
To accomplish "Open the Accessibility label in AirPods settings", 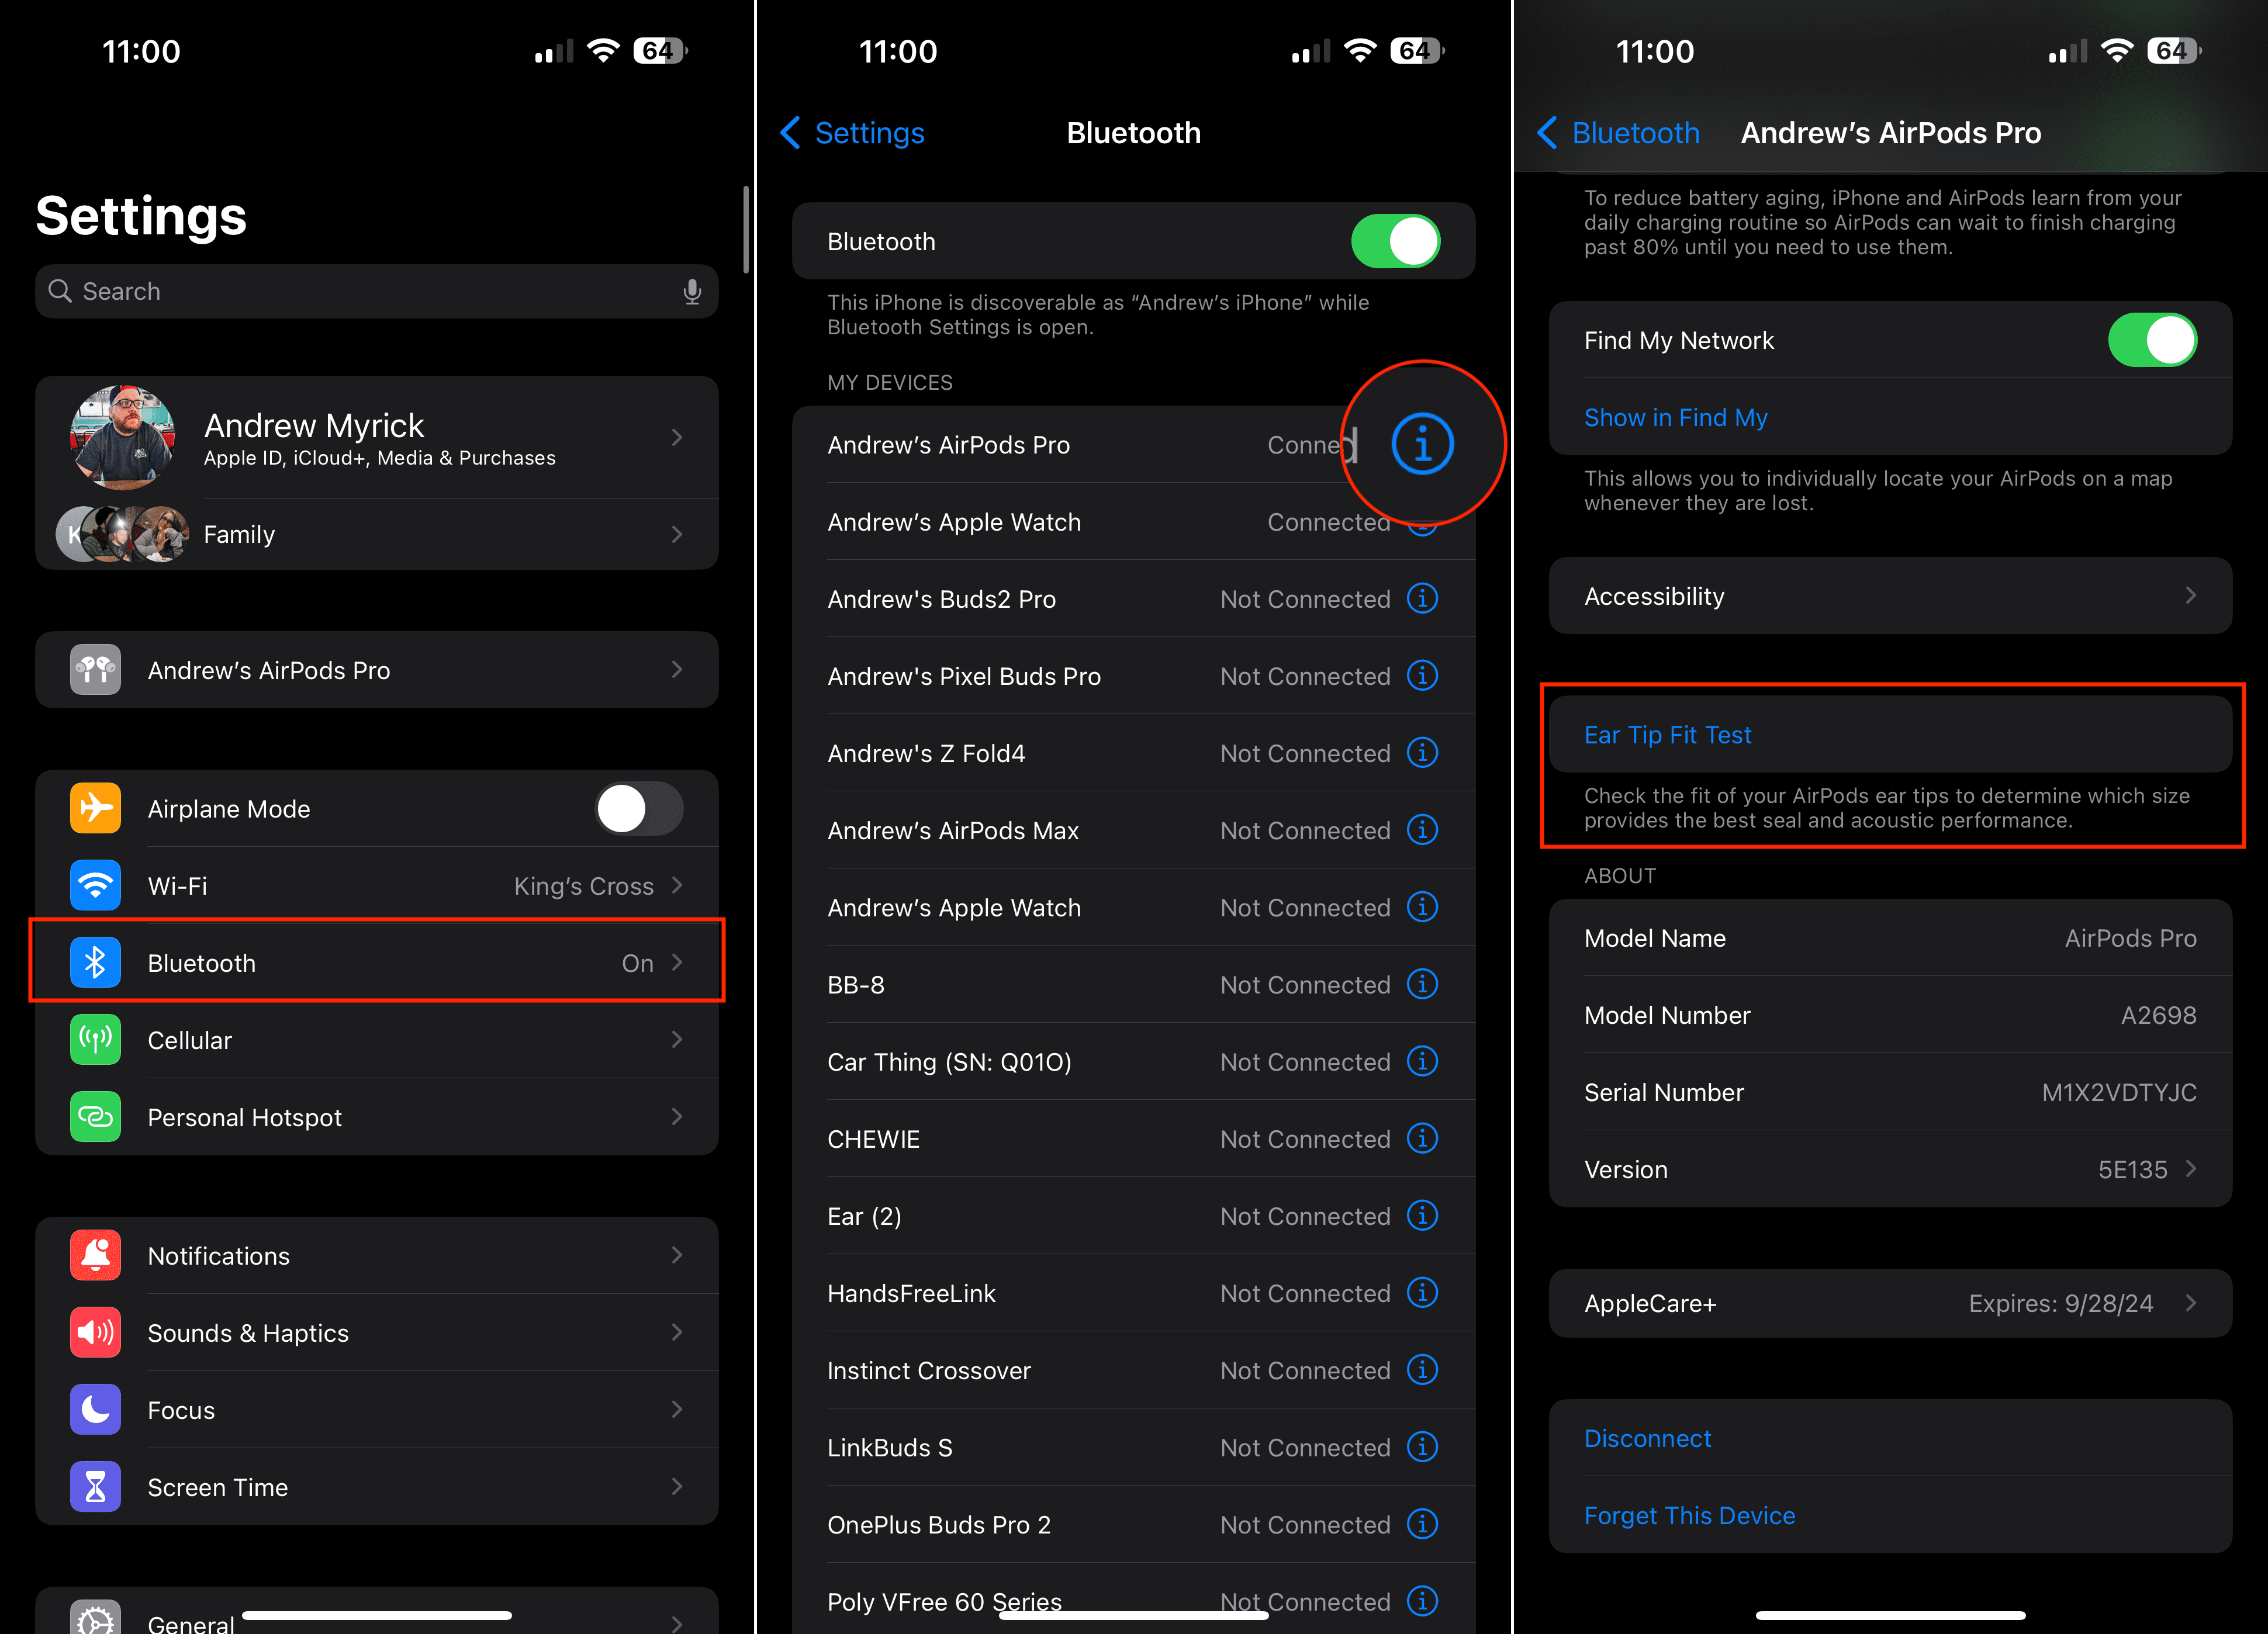I will (x=1654, y=596).
